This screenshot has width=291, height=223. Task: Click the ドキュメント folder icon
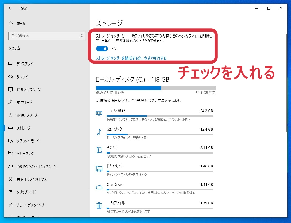click(99, 169)
